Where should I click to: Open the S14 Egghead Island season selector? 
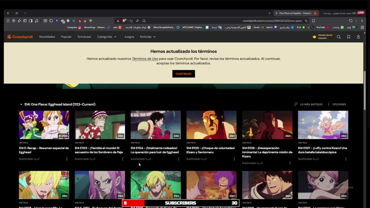(x=58, y=104)
